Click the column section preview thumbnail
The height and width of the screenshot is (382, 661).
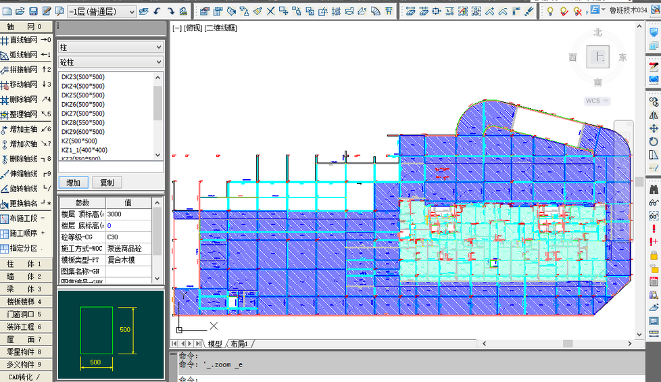(111, 335)
